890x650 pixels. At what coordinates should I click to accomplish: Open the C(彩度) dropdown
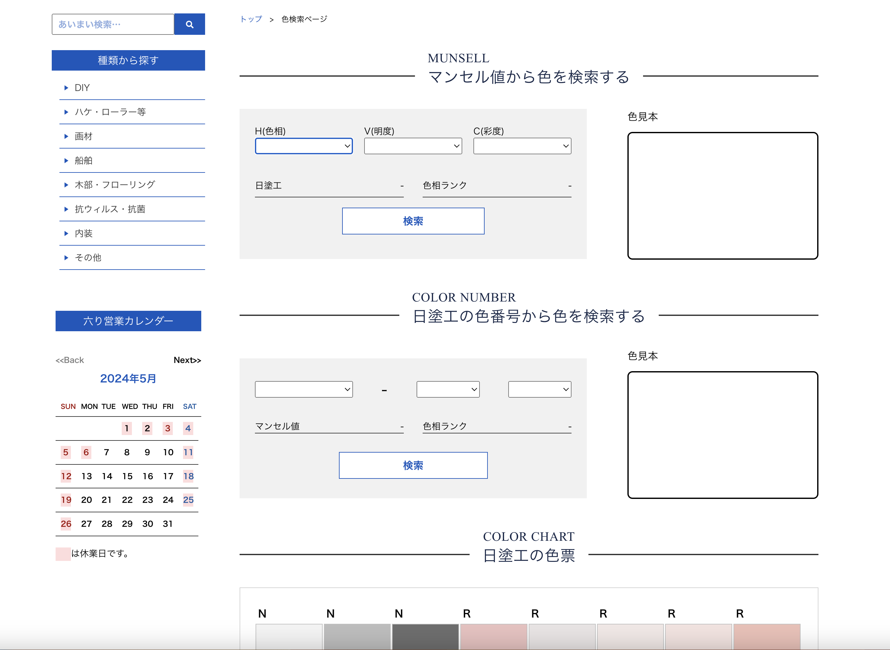(x=522, y=146)
